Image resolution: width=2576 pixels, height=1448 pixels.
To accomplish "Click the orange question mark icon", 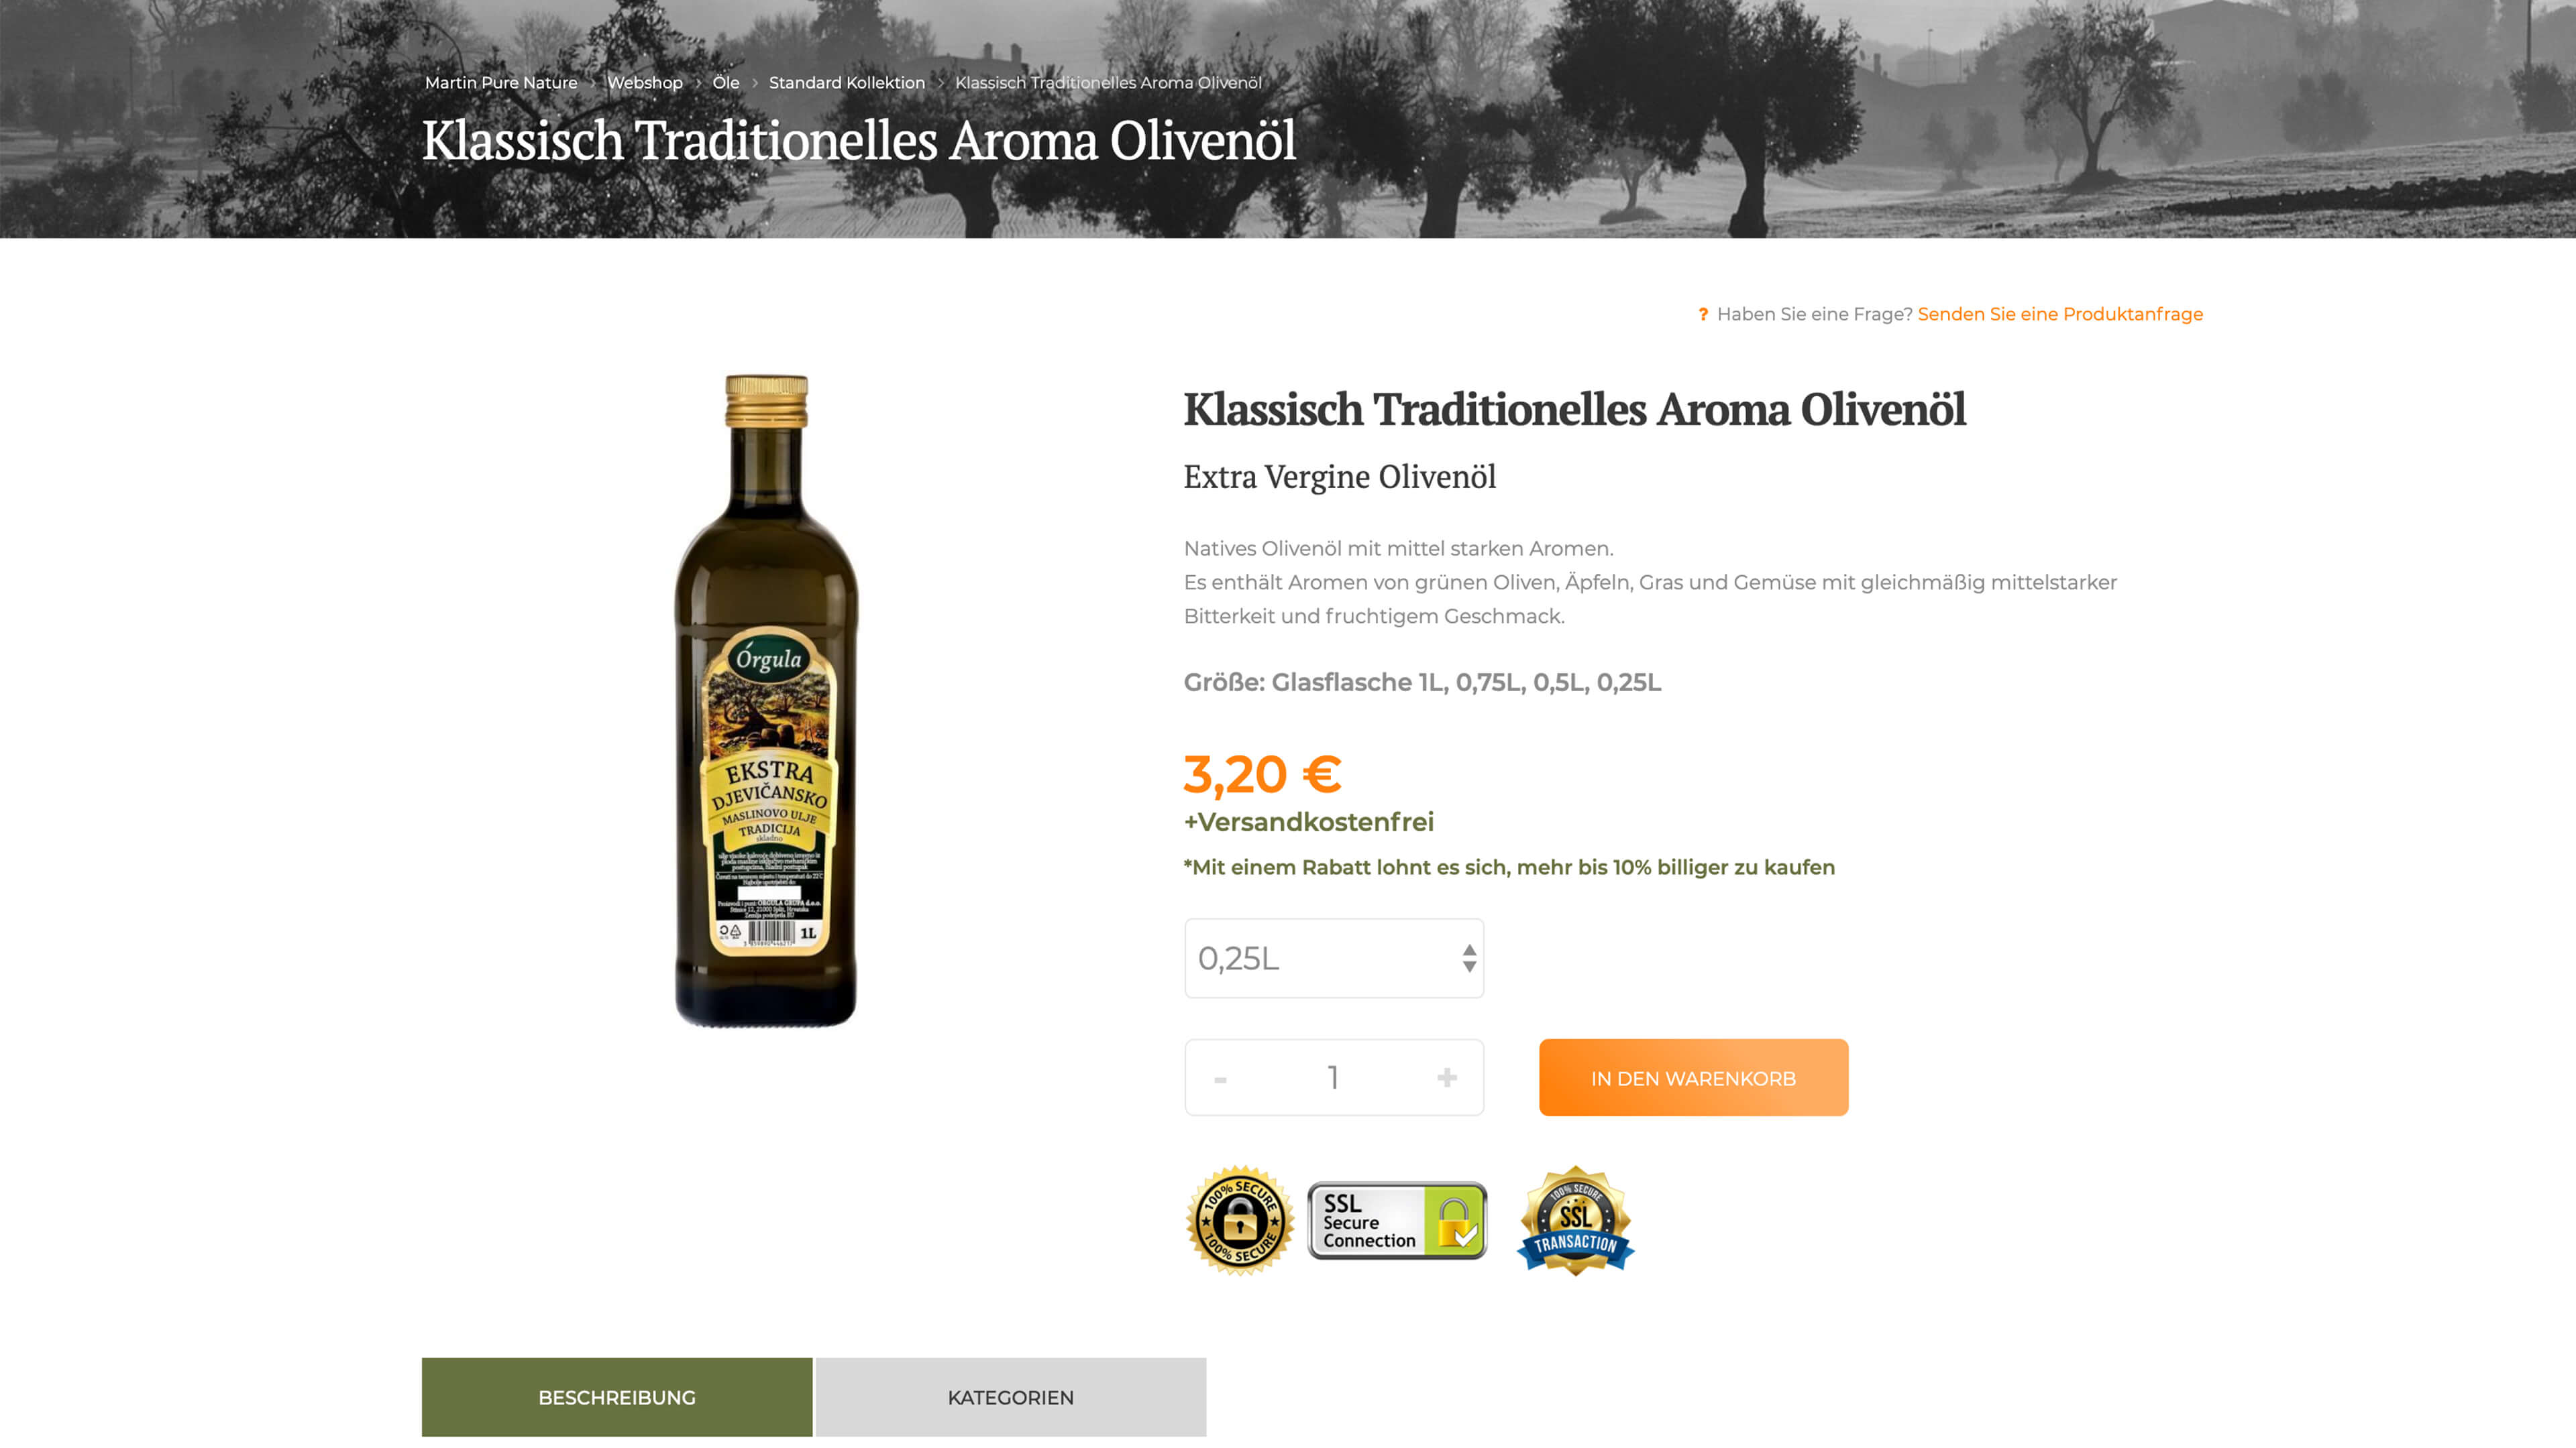I will click(x=1703, y=315).
